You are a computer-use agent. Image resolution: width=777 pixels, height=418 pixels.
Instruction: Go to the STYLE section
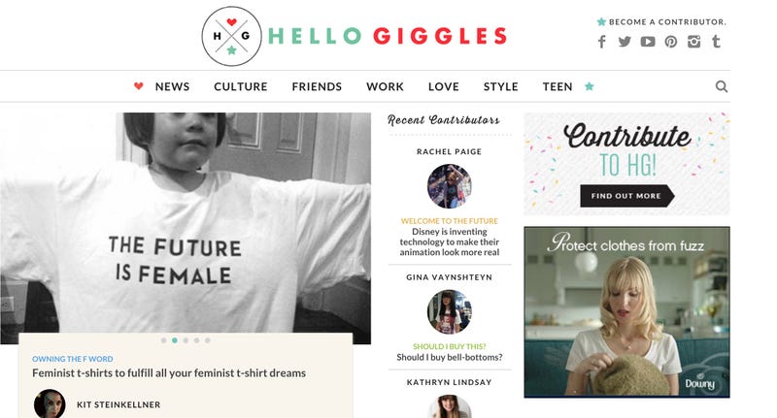point(501,86)
